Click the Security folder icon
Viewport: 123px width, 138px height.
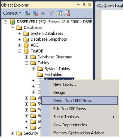19,133
